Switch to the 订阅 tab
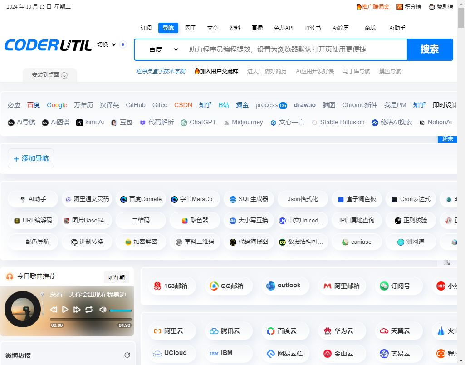This screenshot has width=465, height=365. click(x=146, y=28)
